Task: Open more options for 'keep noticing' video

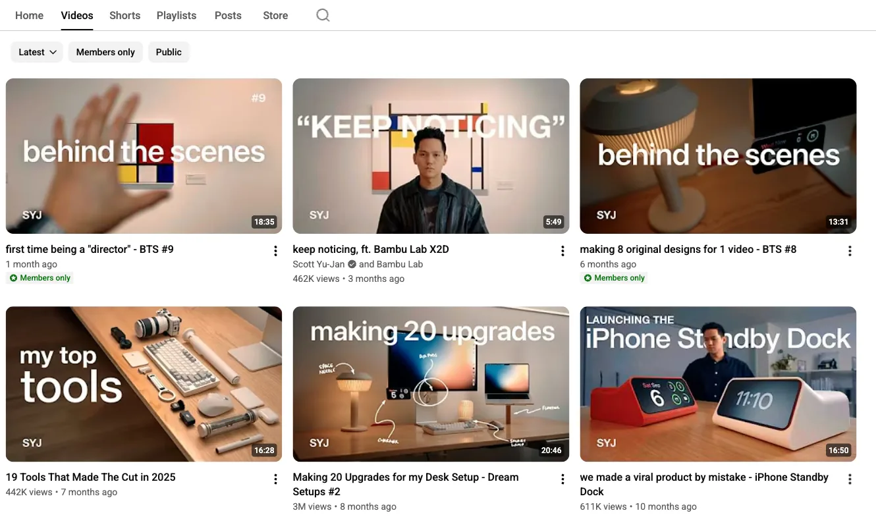Action: pyautogui.click(x=562, y=250)
